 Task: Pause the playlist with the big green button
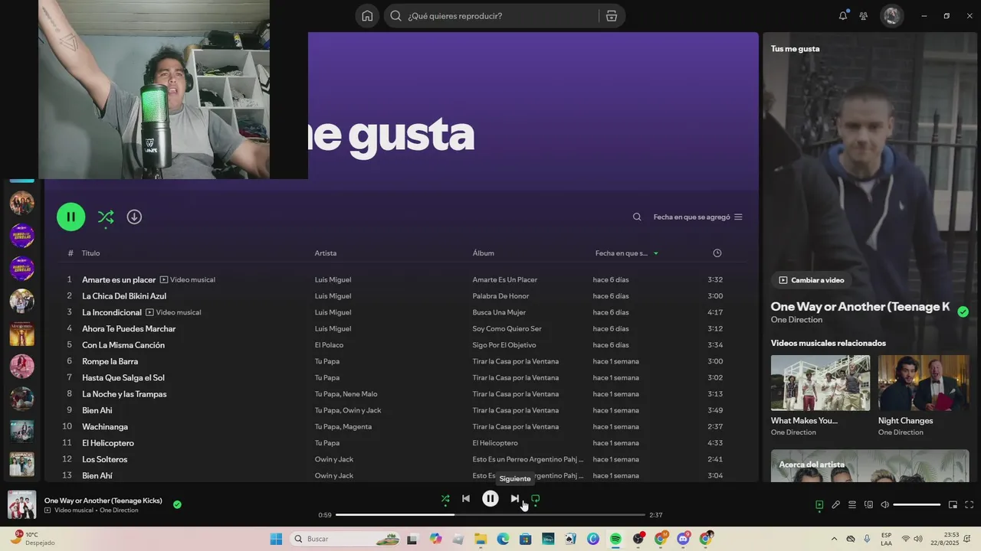(71, 217)
